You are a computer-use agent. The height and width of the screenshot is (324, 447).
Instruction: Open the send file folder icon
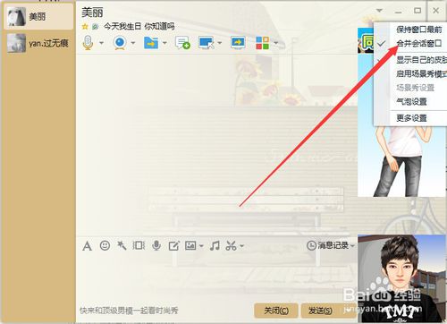[151, 43]
